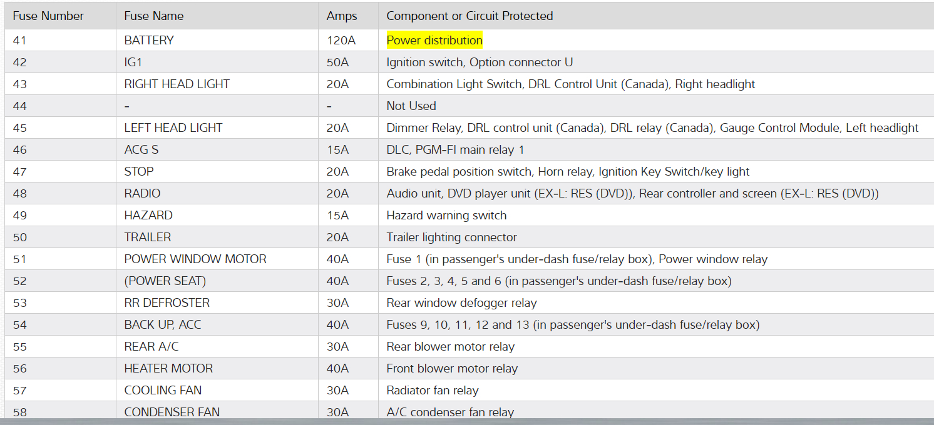Select the BATTERY fuse name cell
Viewport: 934px width, 425px height.
pyautogui.click(x=149, y=41)
